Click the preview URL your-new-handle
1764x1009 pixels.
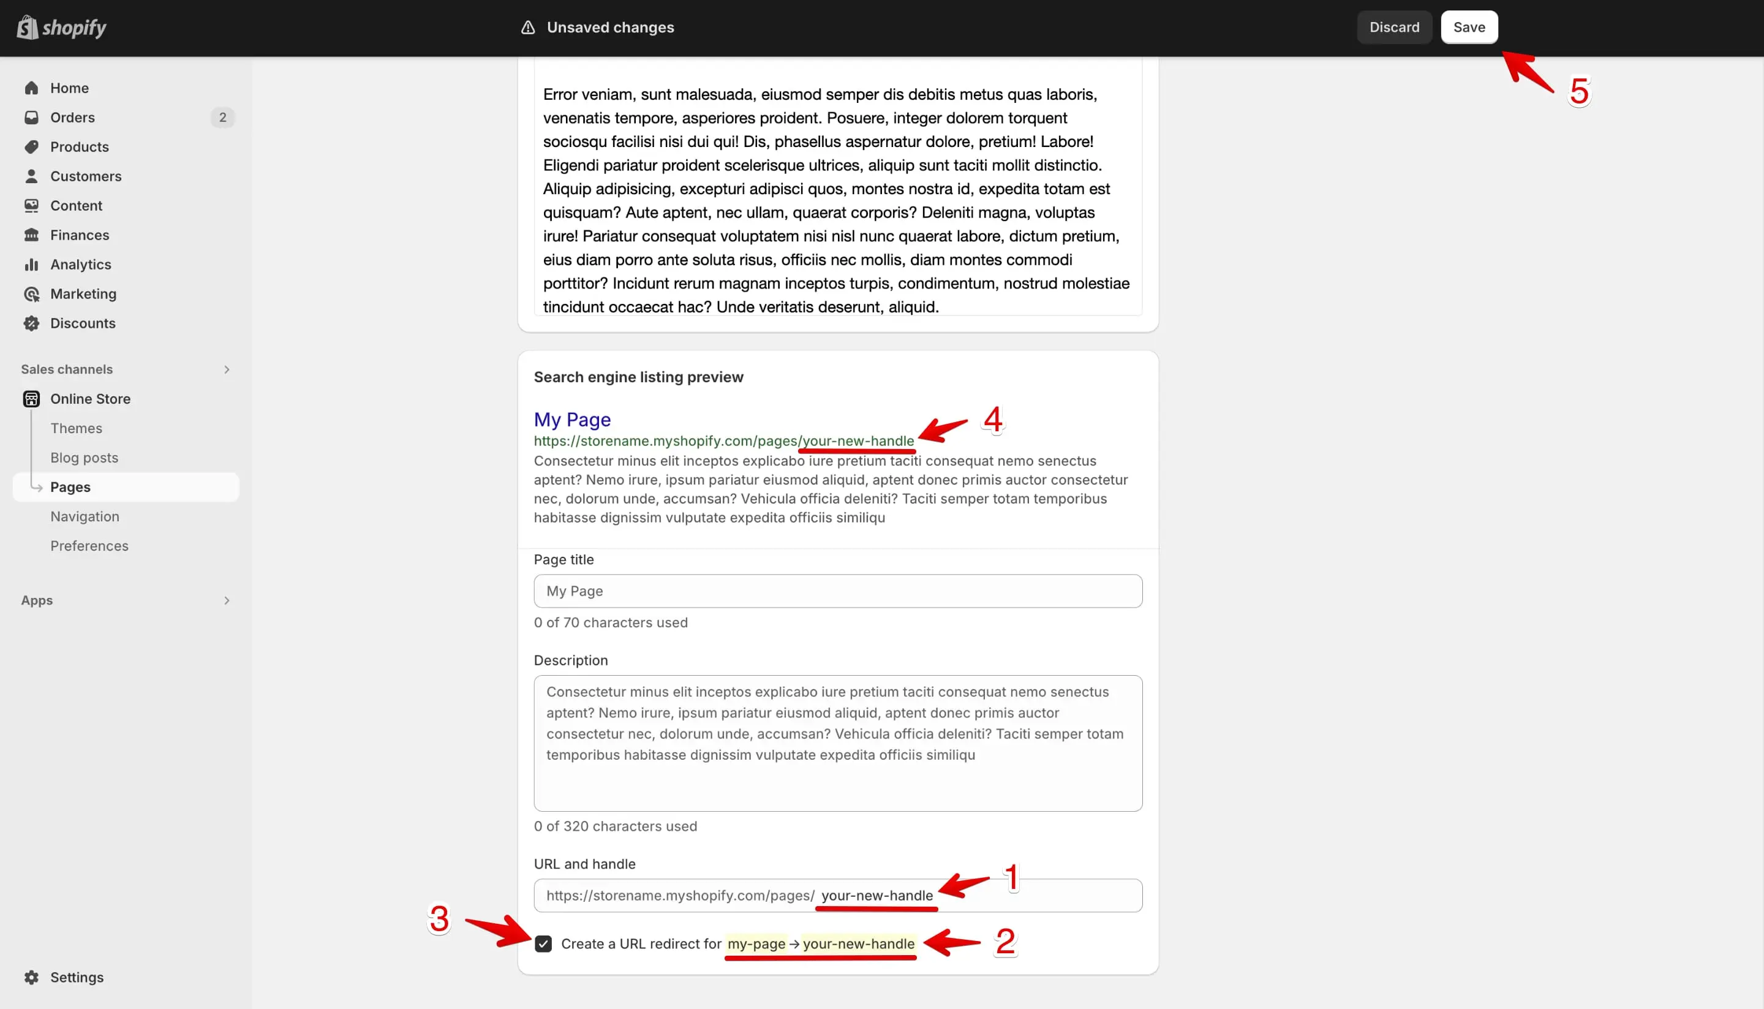coord(859,440)
